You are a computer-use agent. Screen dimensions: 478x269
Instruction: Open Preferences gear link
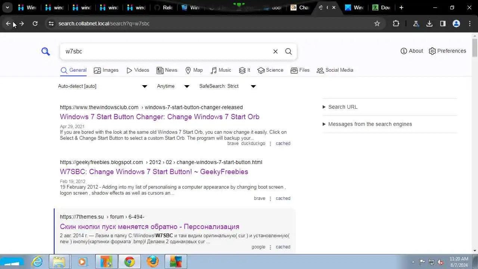click(447, 51)
